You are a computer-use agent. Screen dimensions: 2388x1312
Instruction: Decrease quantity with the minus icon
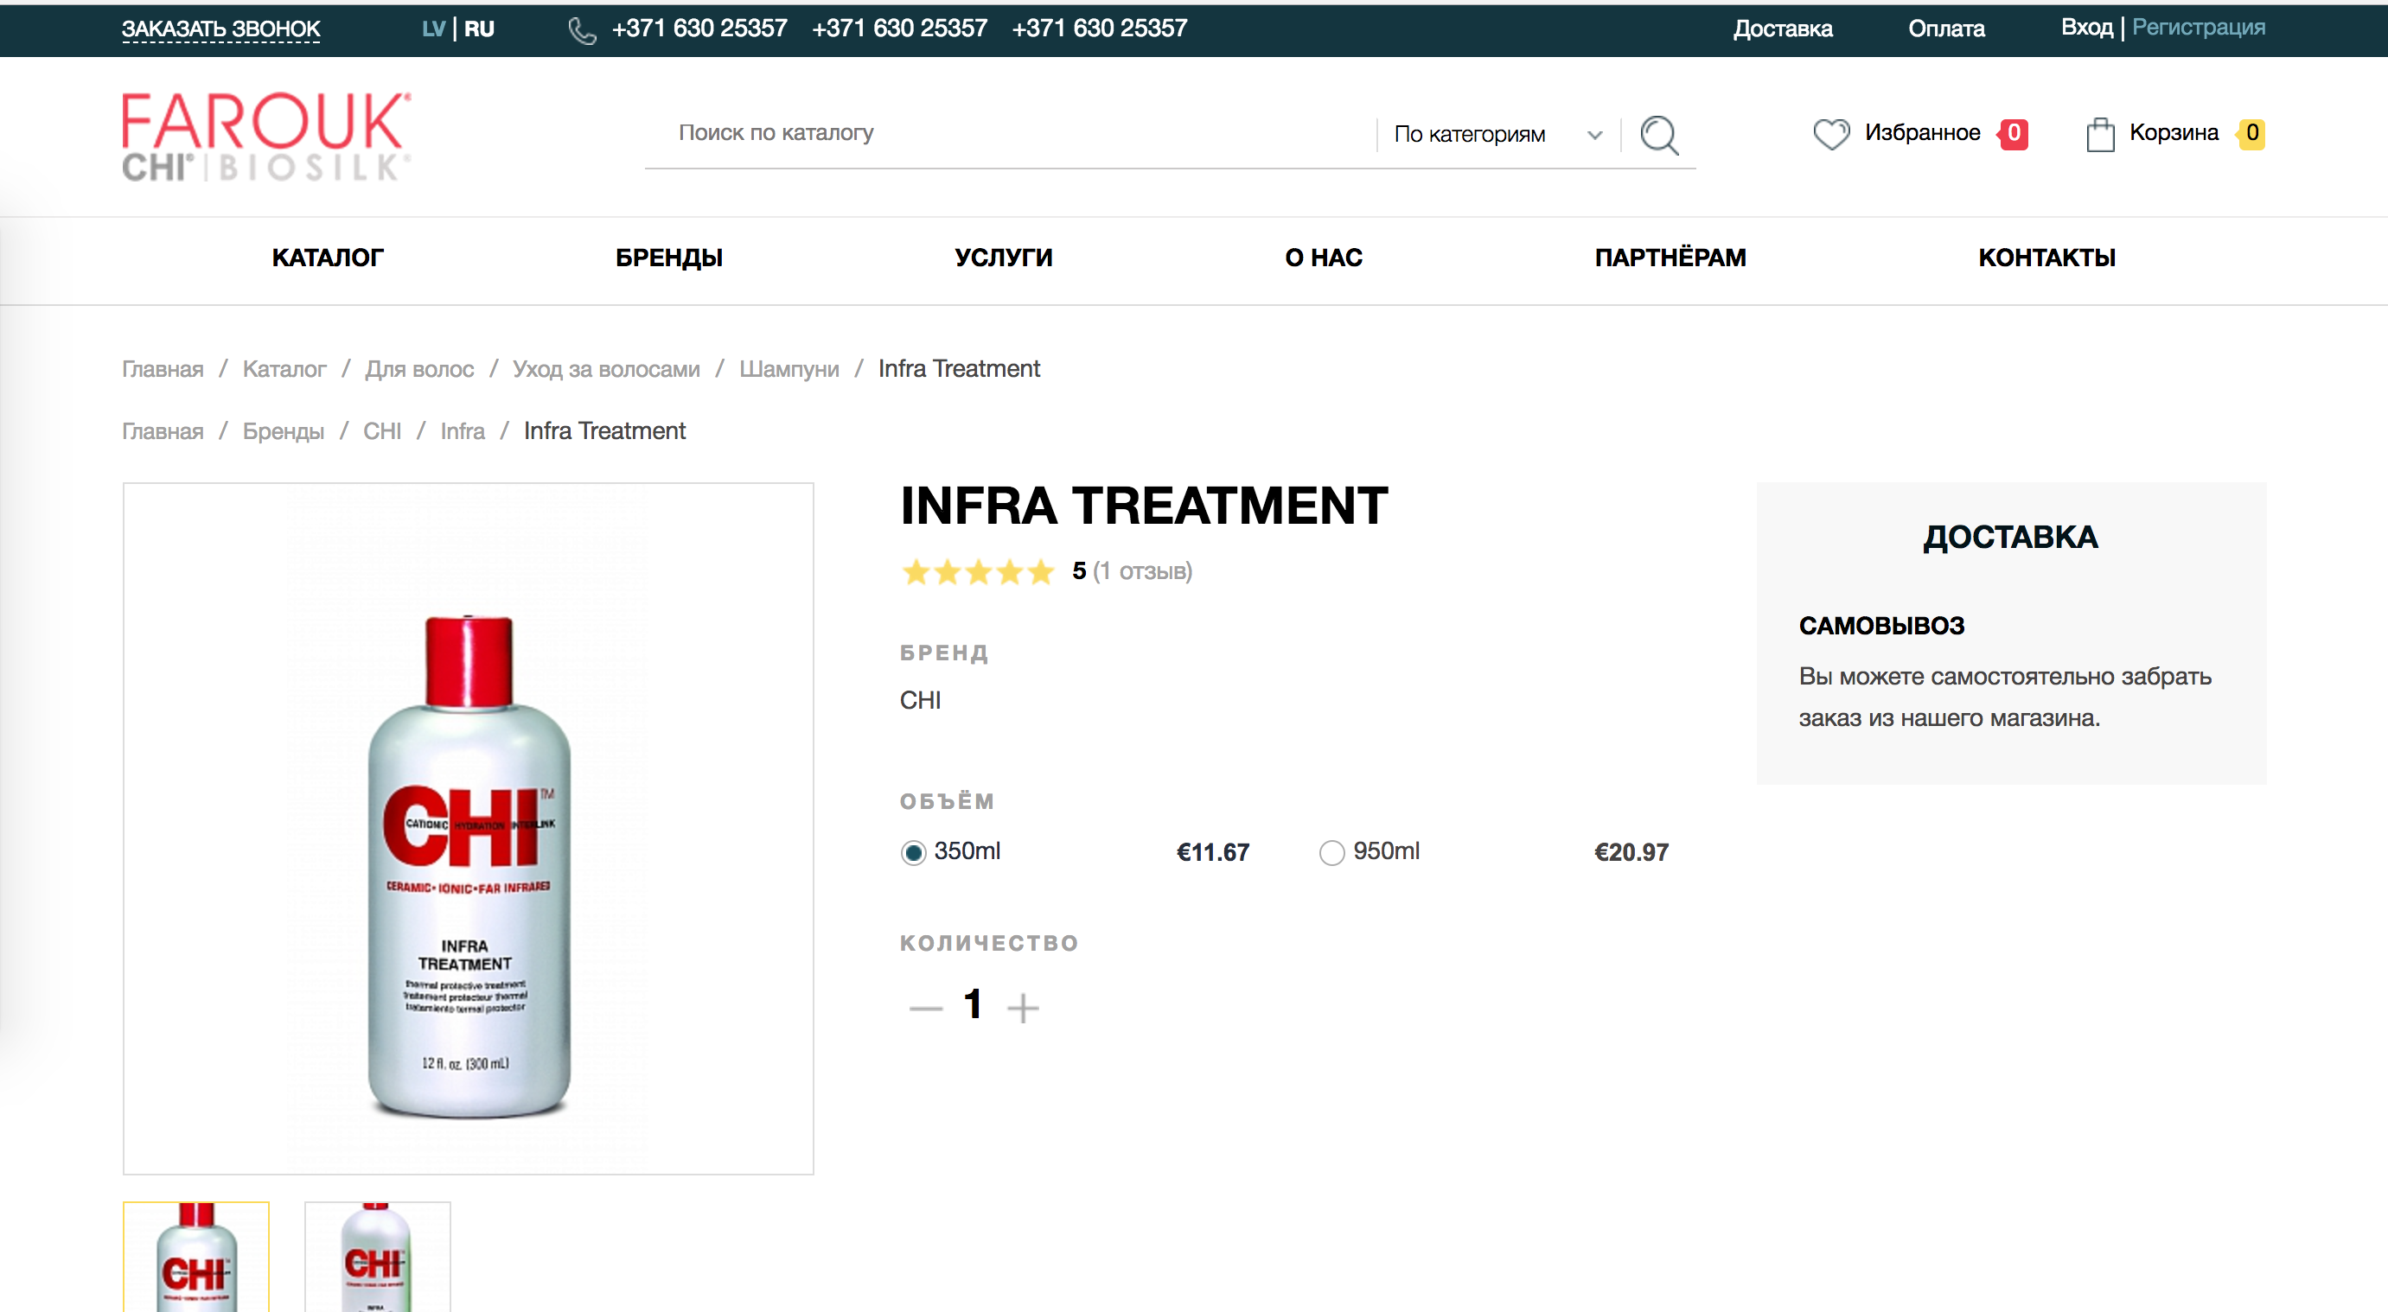(x=925, y=1008)
